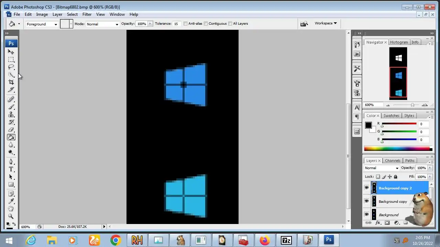The width and height of the screenshot is (440, 247).
Task: Select the Blur tool
Action: coord(11,145)
